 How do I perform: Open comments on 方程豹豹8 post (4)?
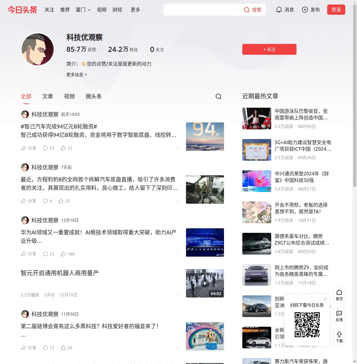tap(47, 201)
